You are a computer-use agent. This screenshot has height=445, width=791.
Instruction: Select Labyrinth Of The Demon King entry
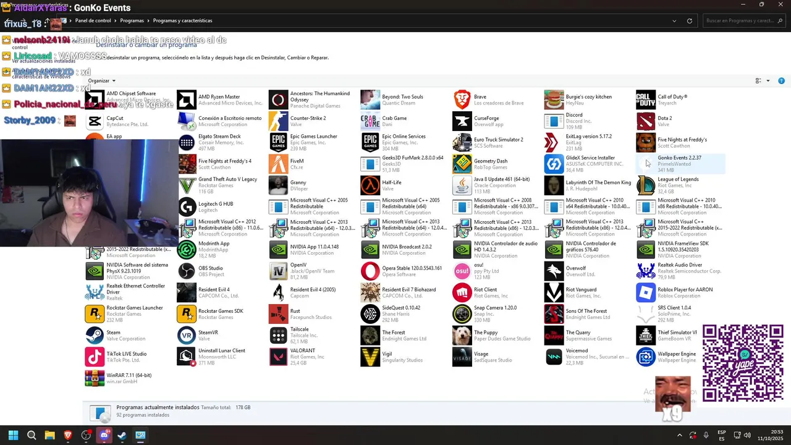588,185
